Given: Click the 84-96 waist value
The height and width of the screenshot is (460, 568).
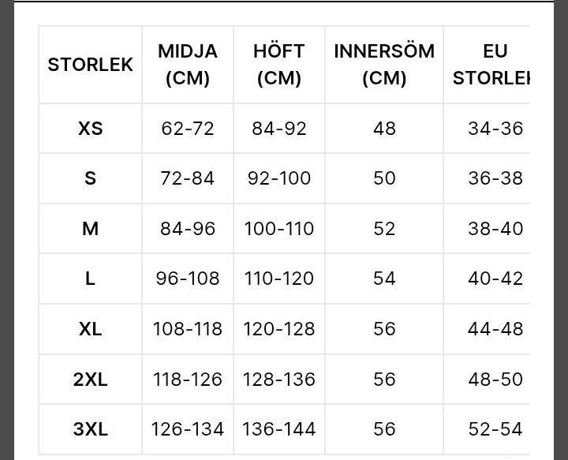Looking at the screenshot, I should tap(188, 229).
